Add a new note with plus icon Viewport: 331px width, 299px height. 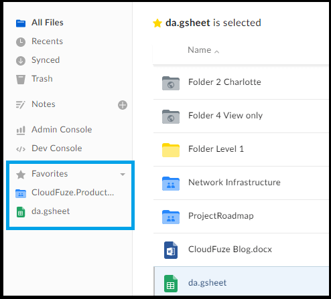point(123,105)
